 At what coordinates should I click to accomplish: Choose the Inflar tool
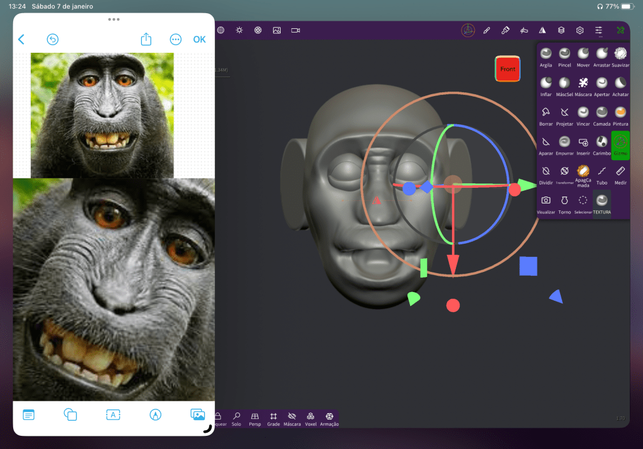coord(546,86)
